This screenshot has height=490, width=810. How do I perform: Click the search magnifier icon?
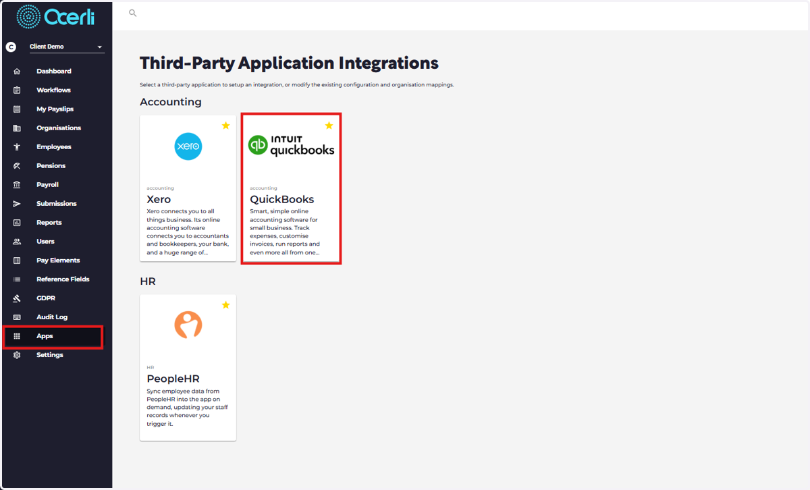tap(133, 13)
